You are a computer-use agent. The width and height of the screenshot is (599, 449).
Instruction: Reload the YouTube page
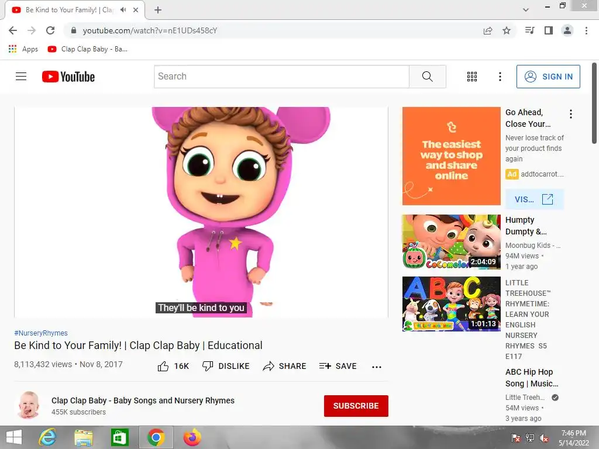pyautogui.click(x=50, y=30)
